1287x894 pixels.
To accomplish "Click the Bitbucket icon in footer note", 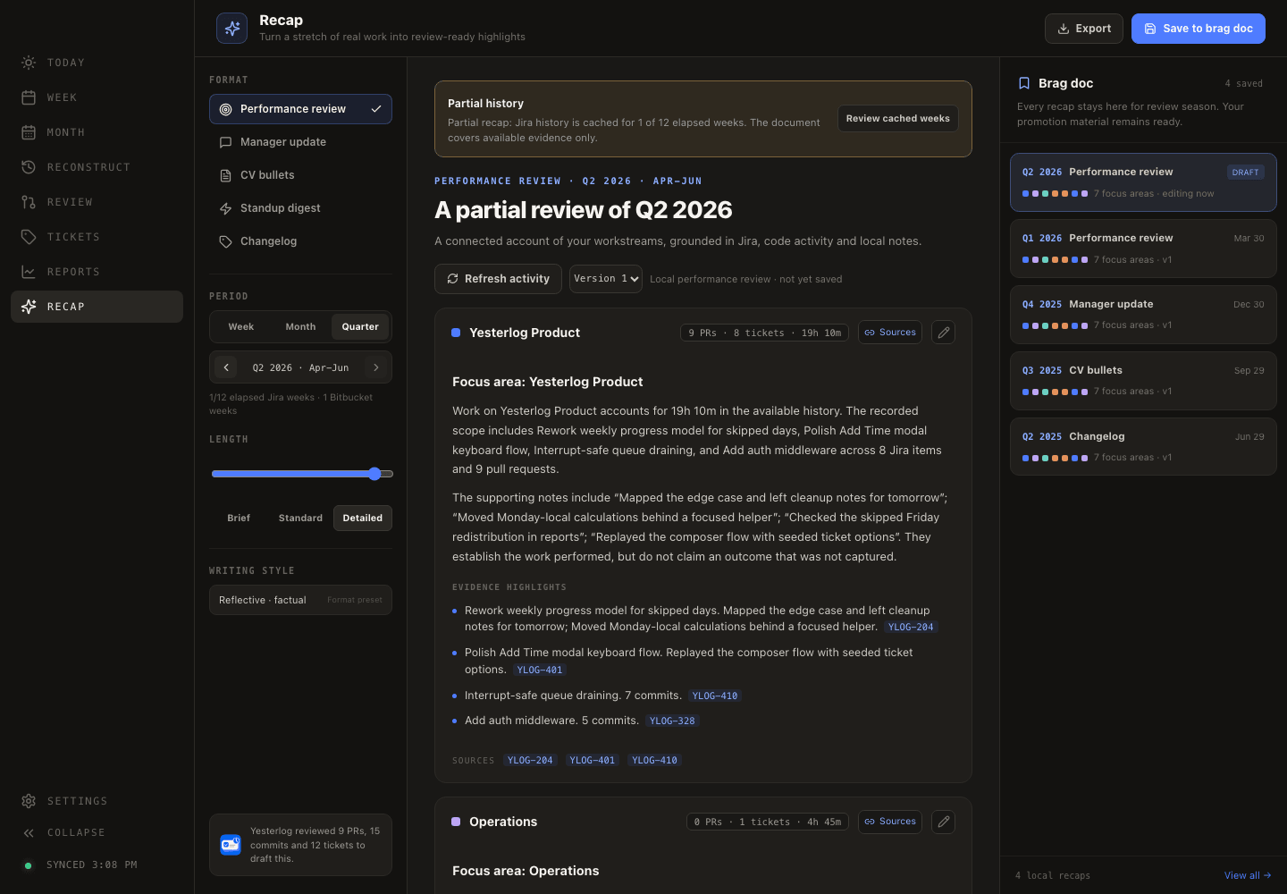I will coord(231,845).
